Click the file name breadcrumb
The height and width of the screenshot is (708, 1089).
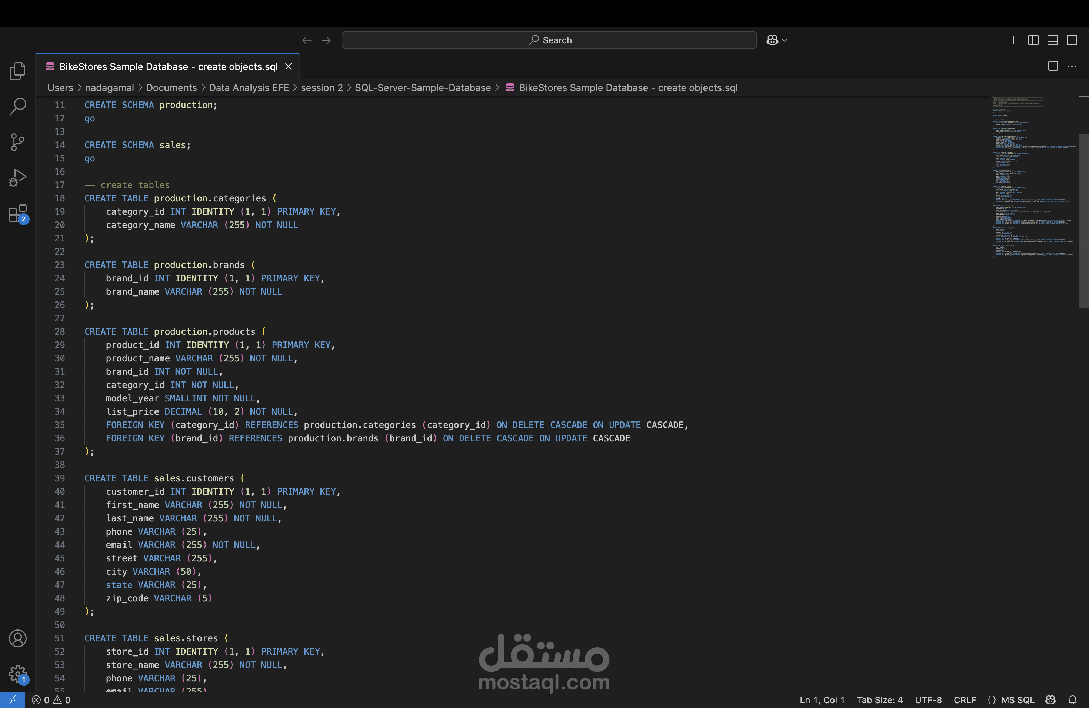click(628, 88)
